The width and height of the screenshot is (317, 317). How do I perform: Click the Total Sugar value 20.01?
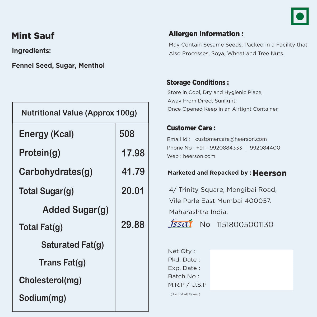(x=133, y=191)
